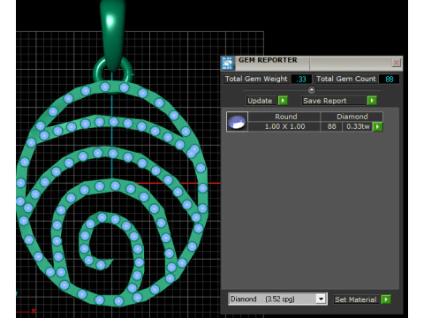Run the green arrow next to Update
Screen dimensions: 424x318
(x=283, y=101)
